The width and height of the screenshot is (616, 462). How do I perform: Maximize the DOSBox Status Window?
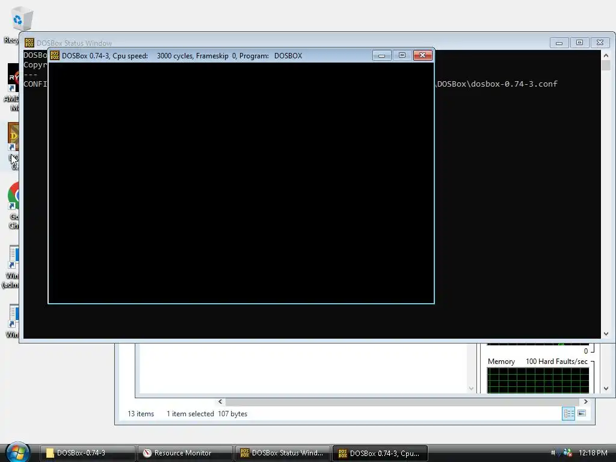pyautogui.click(x=579, y=43)
